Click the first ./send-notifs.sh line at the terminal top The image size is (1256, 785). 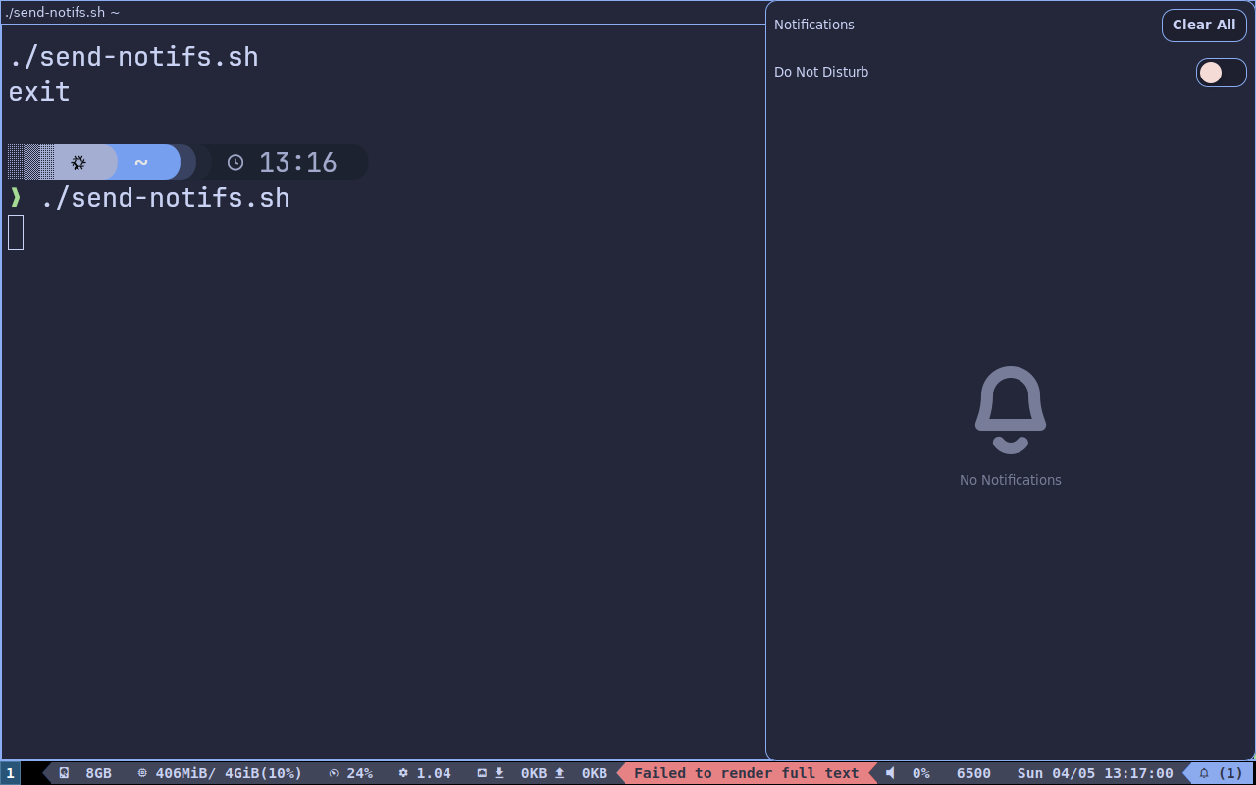(133, 57)
